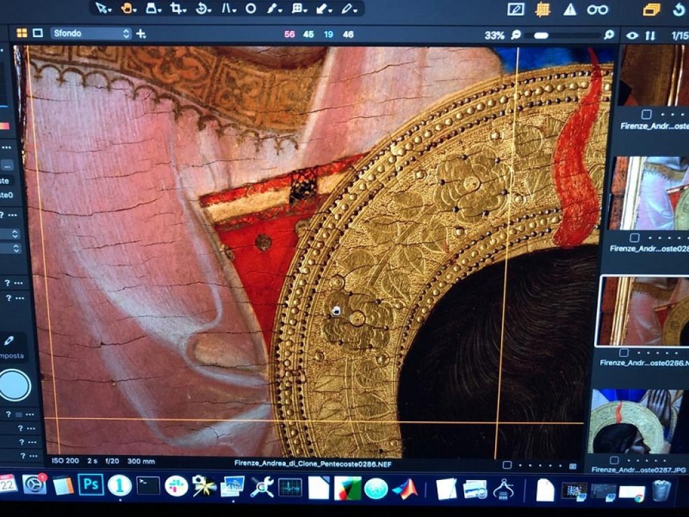Open the Sfondo layer dropdown
This screenshot has height=517, width=689.
[125, 34]
